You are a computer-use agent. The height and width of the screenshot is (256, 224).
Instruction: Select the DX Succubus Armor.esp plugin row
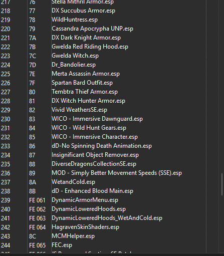pyautogui.click(x=83, y=11)
